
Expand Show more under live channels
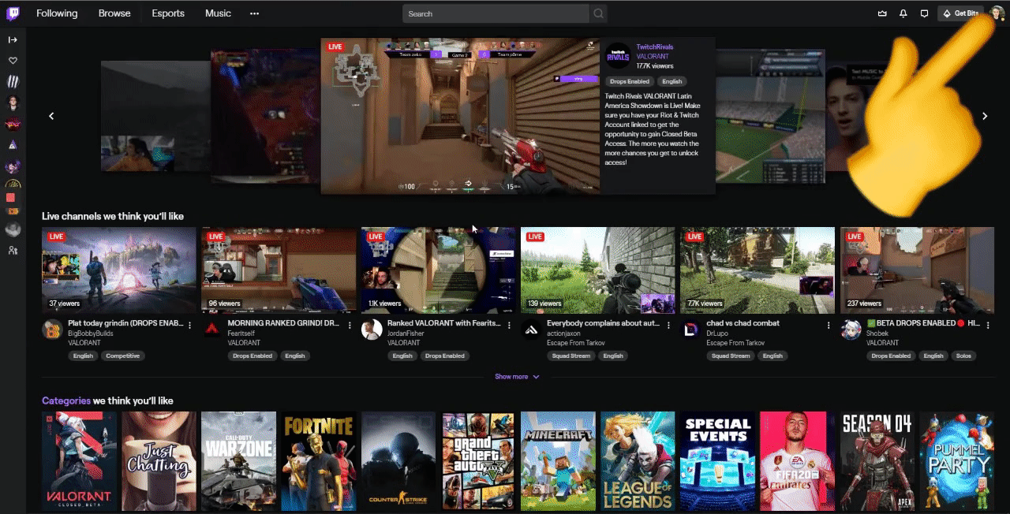[517, 377]
